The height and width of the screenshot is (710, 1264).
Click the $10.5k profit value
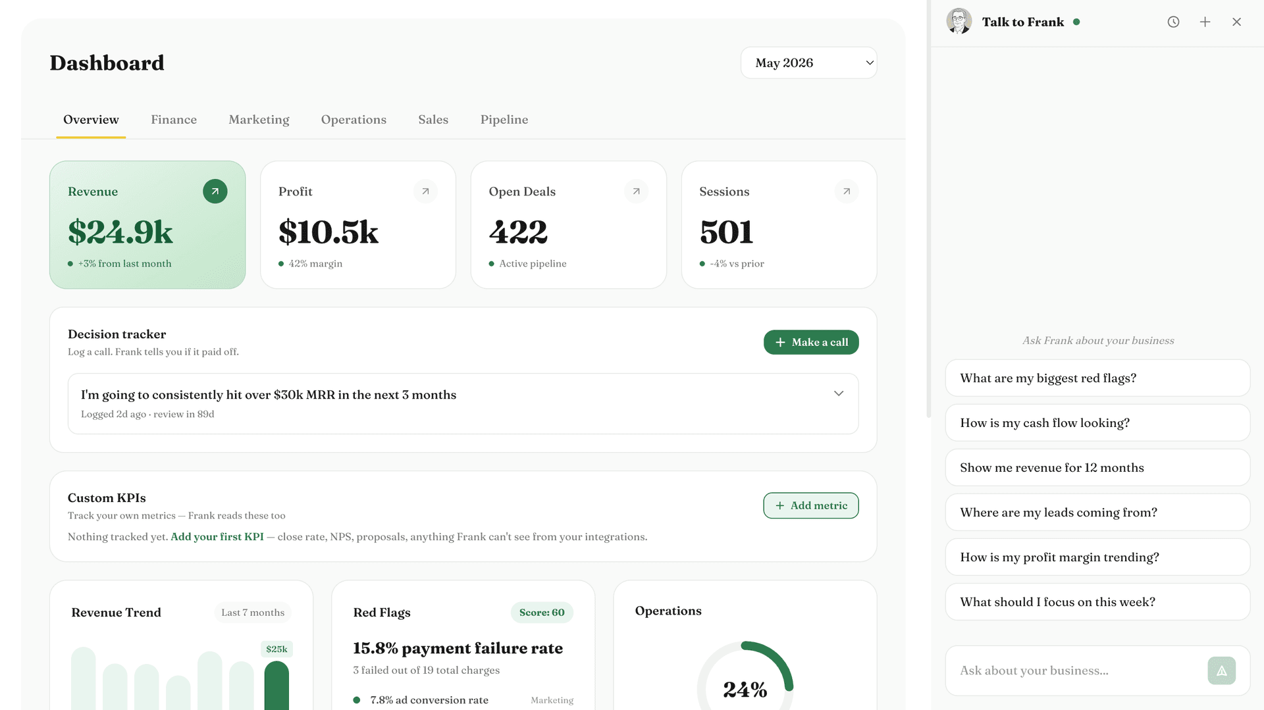329,232
